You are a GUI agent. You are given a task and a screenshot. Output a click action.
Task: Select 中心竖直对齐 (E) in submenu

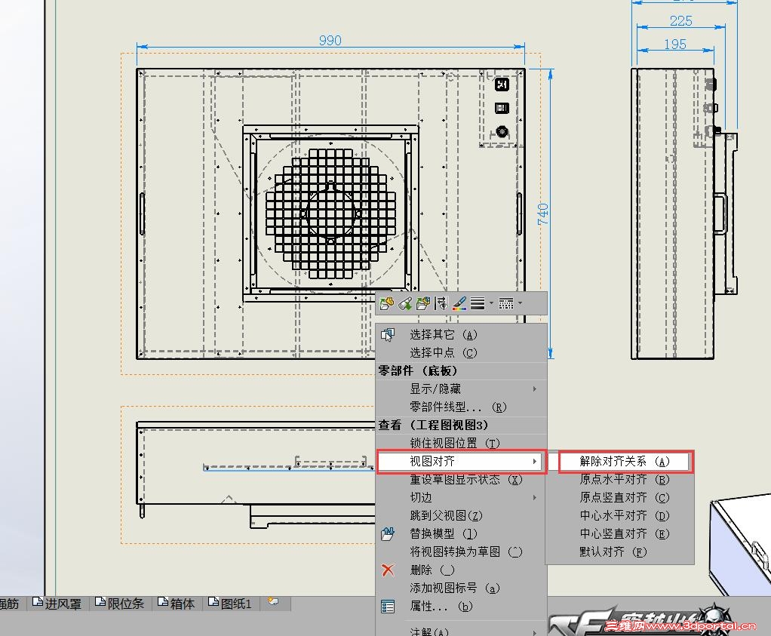621,533
